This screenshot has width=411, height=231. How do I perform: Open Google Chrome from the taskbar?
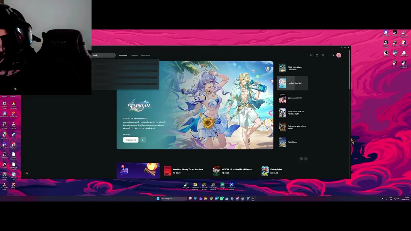click(x=211, y=199)
